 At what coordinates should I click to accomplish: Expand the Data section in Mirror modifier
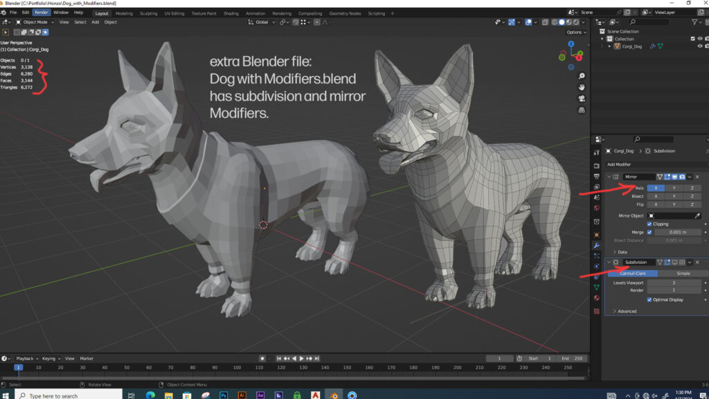[x=622, y=252]
